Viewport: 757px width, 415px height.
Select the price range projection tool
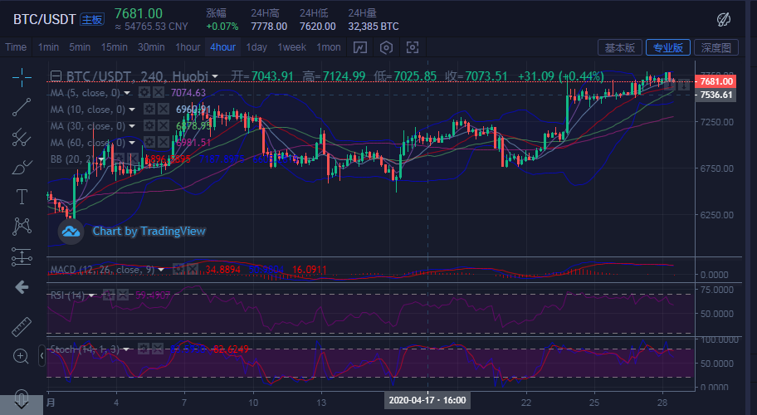coord(22,256)
